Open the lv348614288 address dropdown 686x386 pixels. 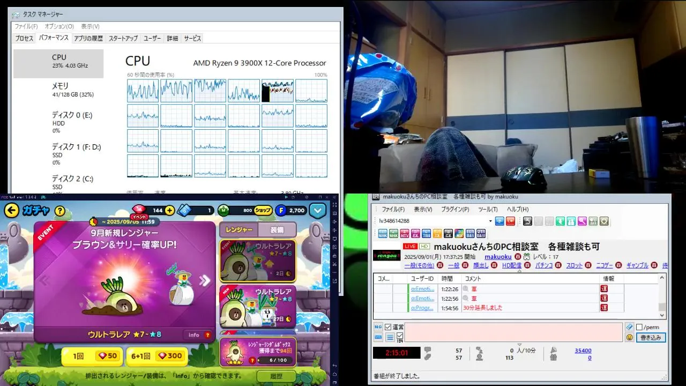[490, 221]
